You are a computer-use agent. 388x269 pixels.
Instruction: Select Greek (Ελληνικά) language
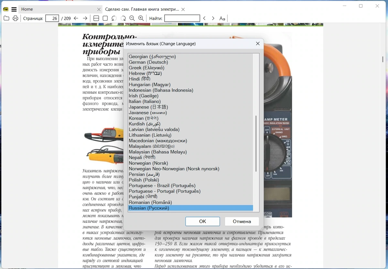point(190,68)
